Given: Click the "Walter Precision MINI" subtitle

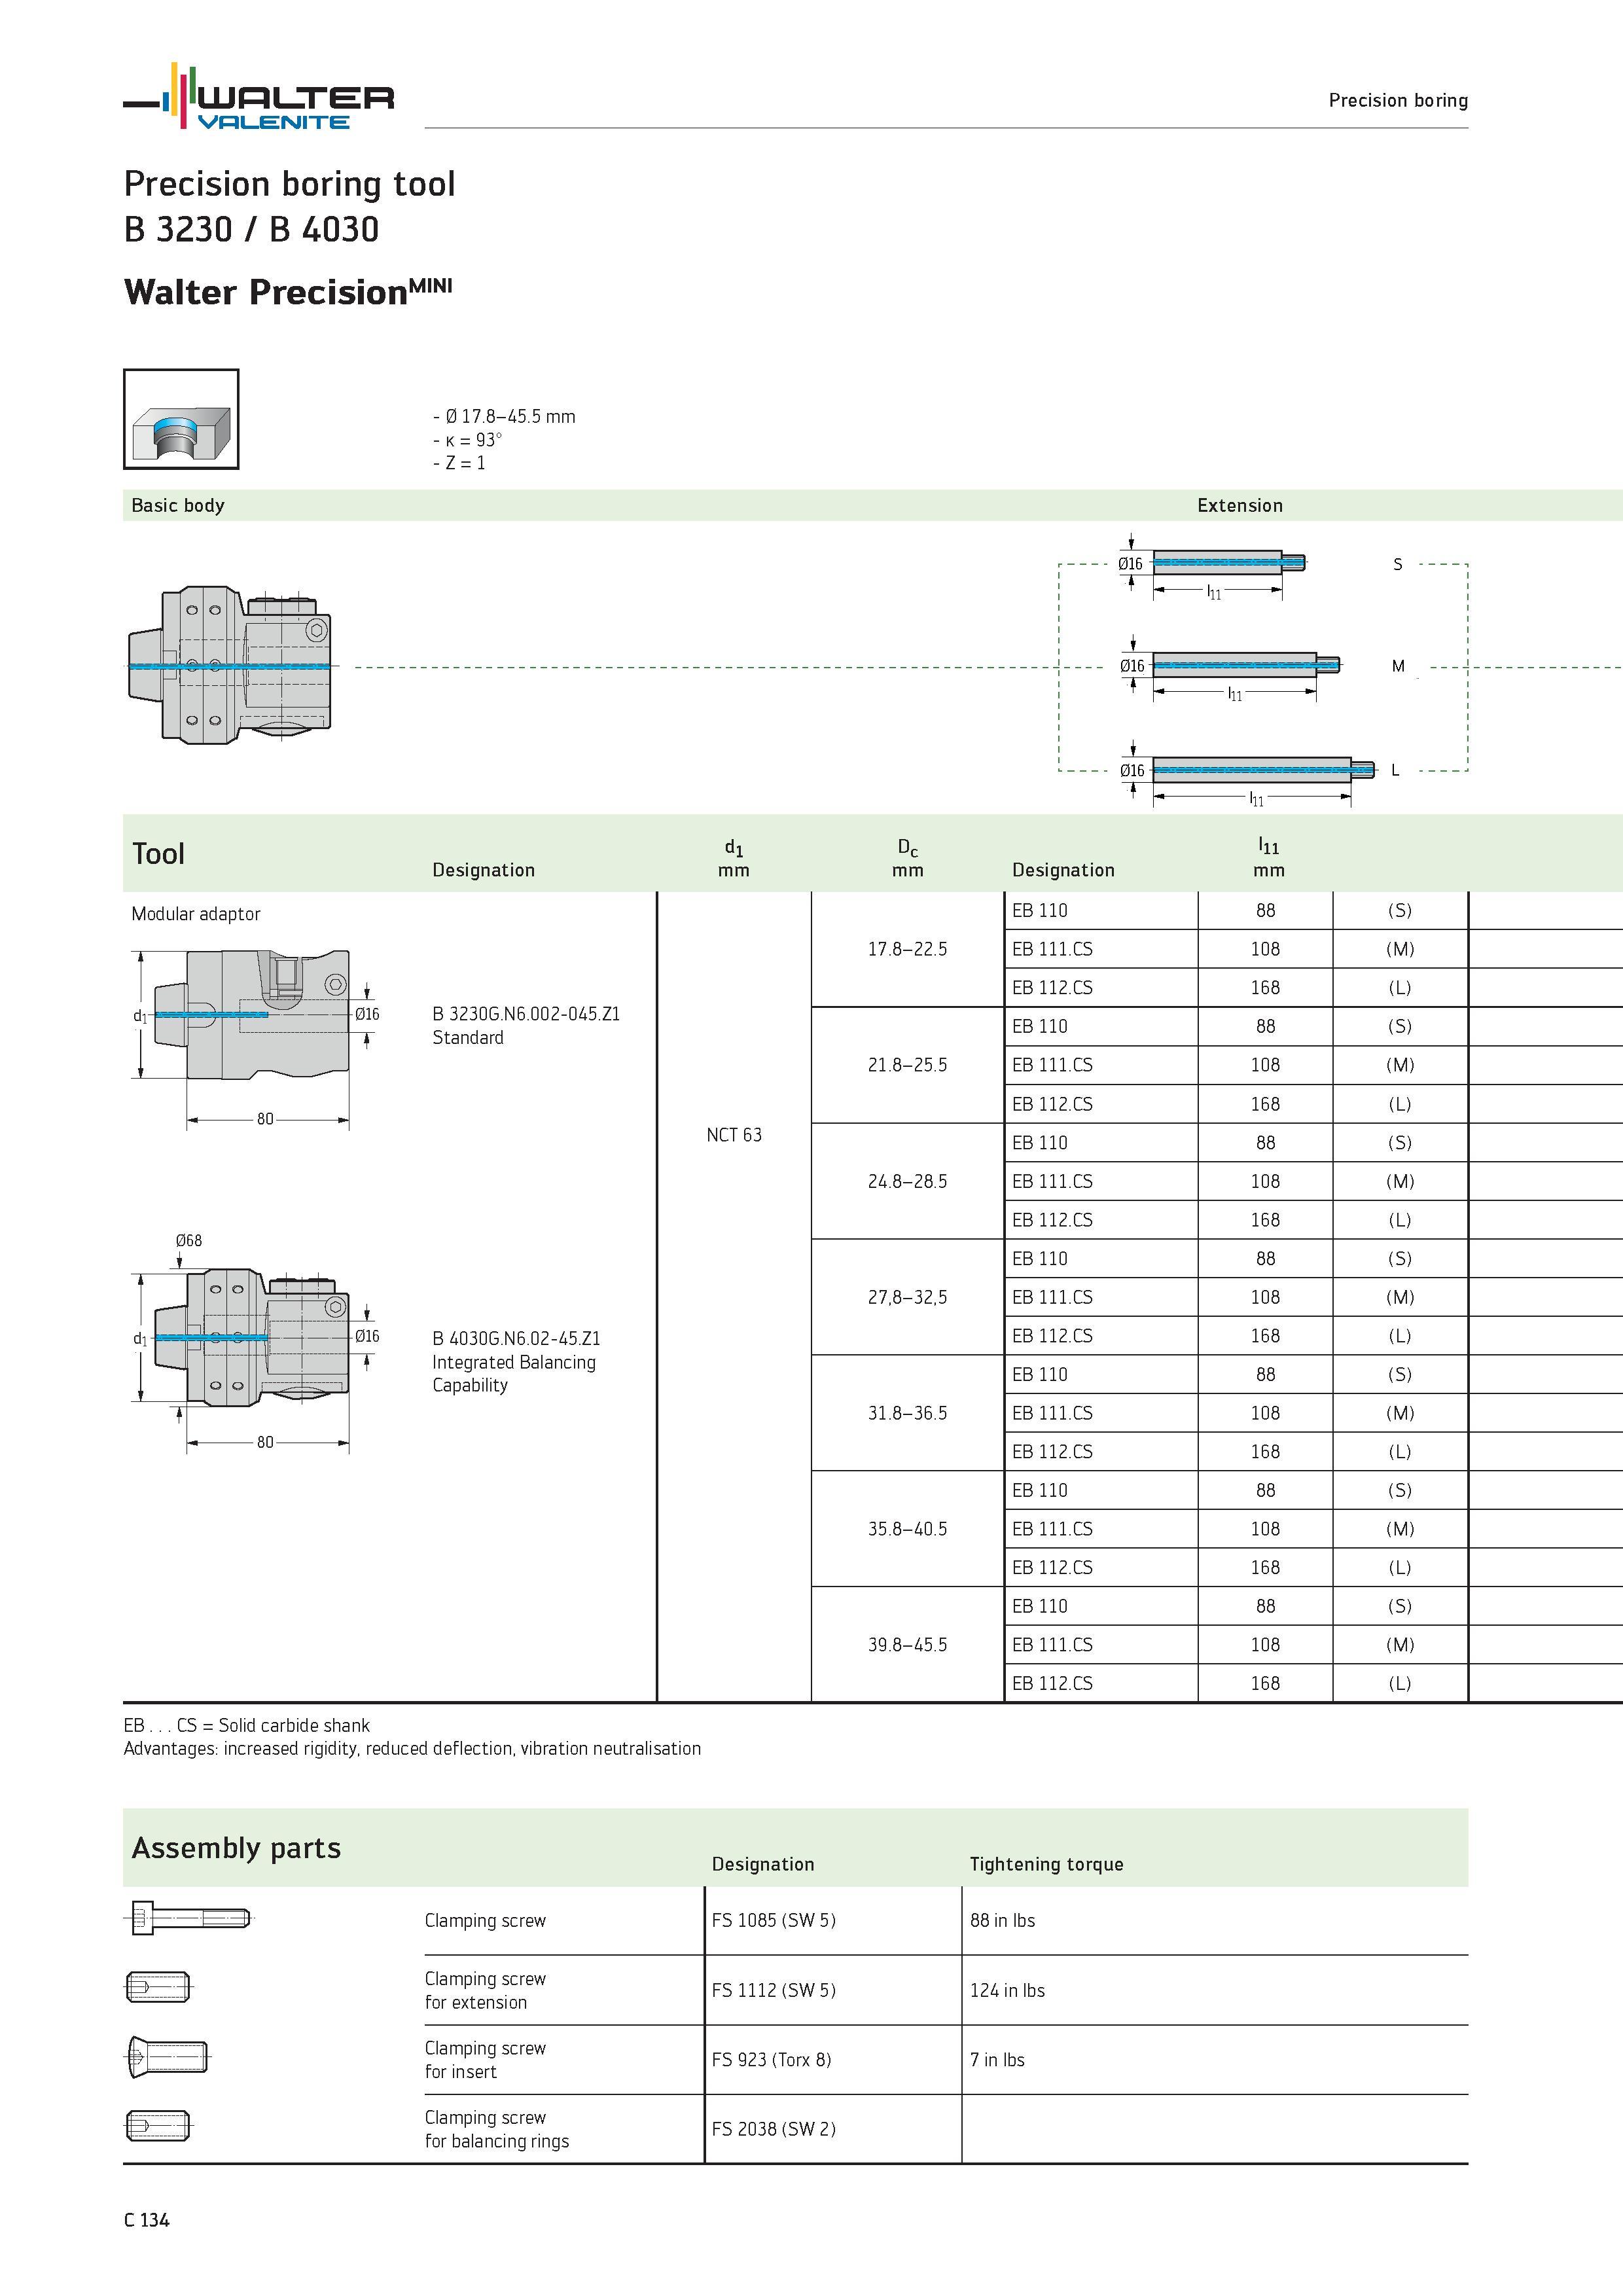Looking at the screenshot, I should pyautogui.click(x=288, y=291).
